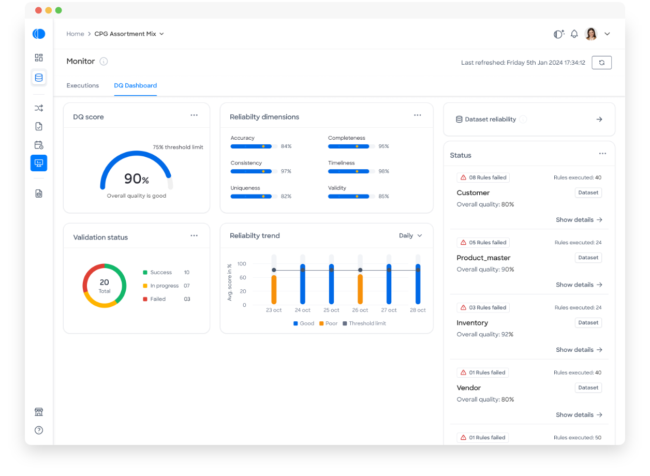Image resolution: width=650 pixels, height=476 pixels.
Task: Click the user profile avatar
Action: pos(591,34)
